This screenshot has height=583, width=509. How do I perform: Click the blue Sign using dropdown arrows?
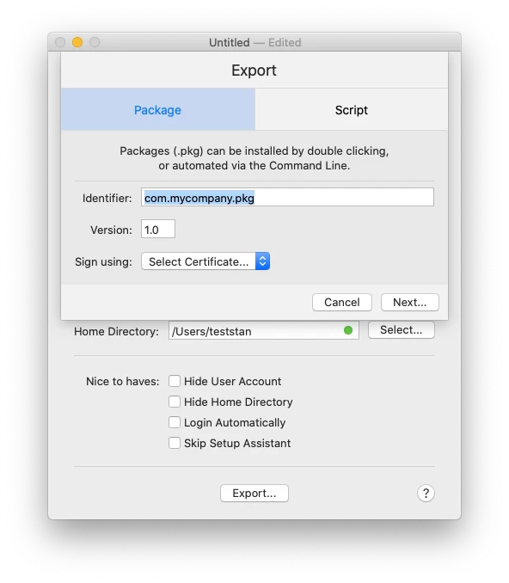click(262, 261)
